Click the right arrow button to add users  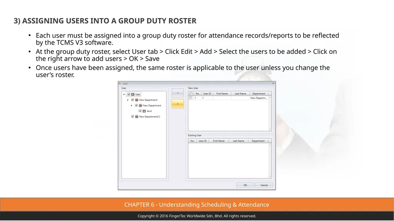178,104
